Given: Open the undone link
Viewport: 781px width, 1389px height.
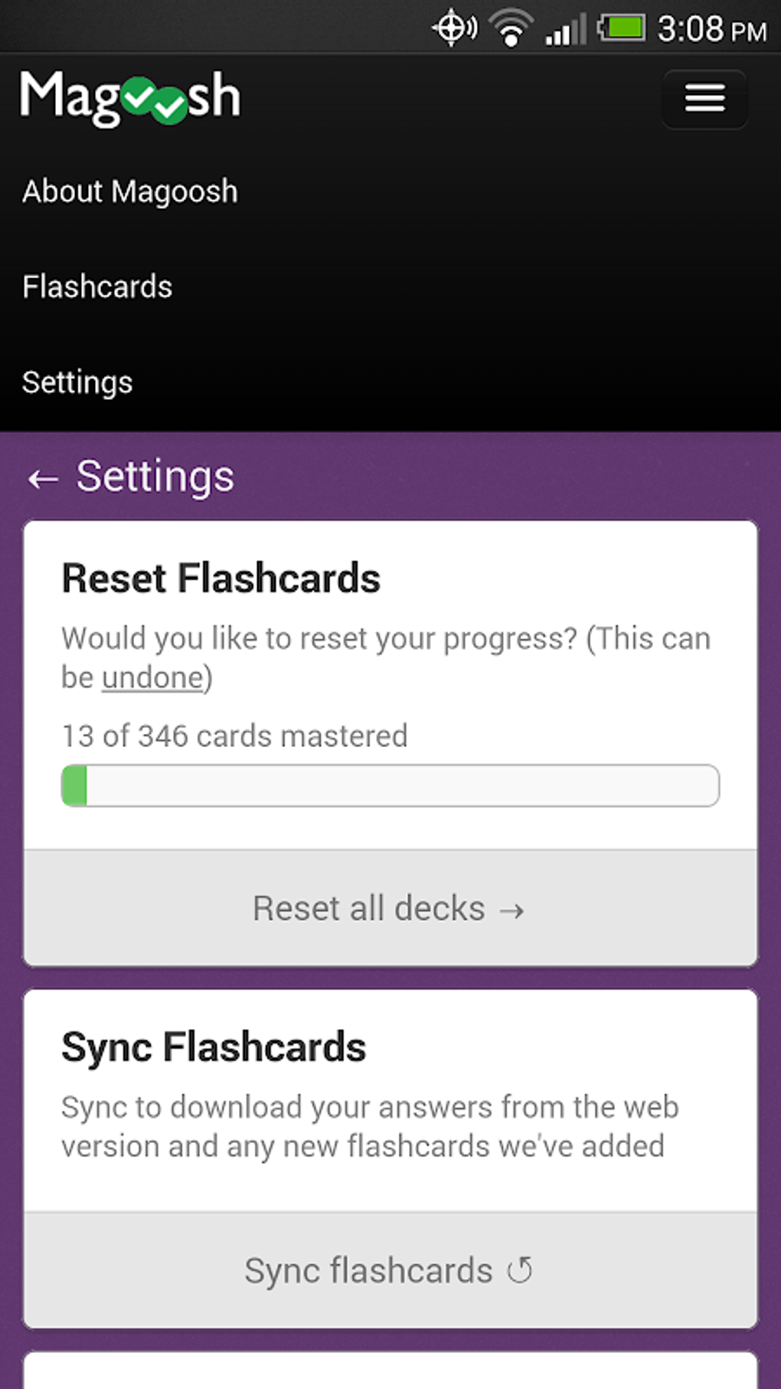Looking at the screenshot, I should tap(152, 677).
